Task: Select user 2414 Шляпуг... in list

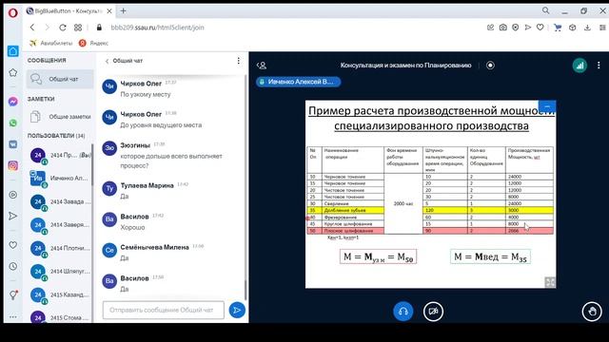Action: tap(60, 272)
